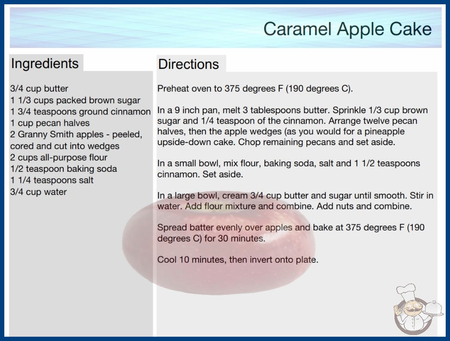Click the chef mascot logo

pos(412,309)
